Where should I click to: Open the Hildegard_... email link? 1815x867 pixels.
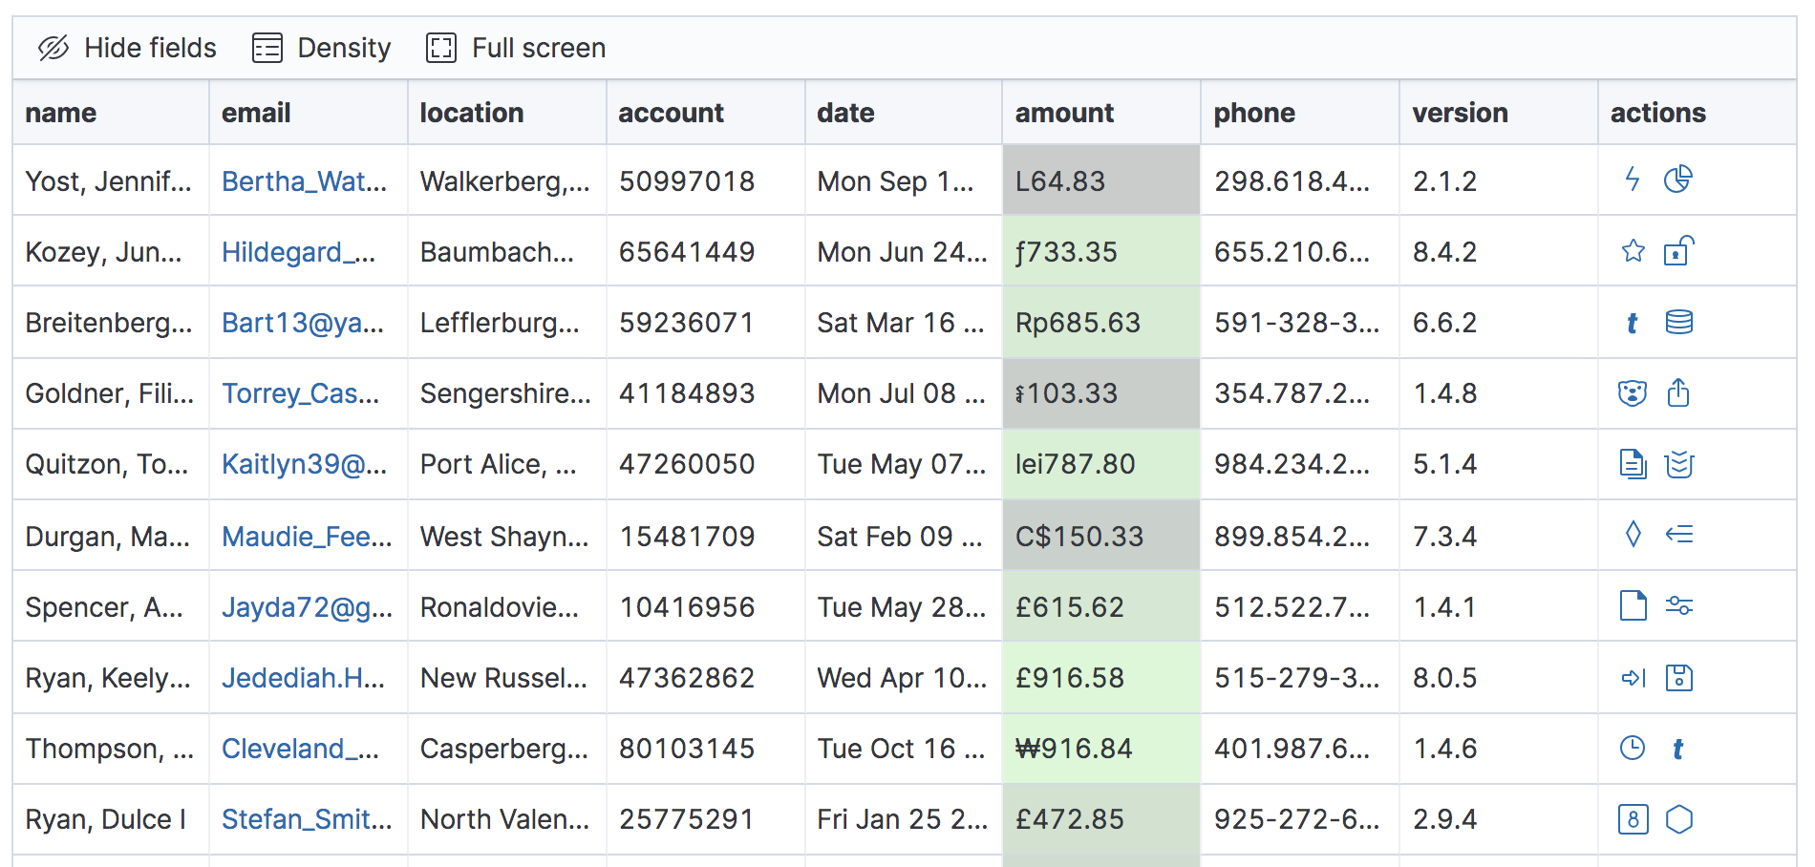tap(298, 251)
